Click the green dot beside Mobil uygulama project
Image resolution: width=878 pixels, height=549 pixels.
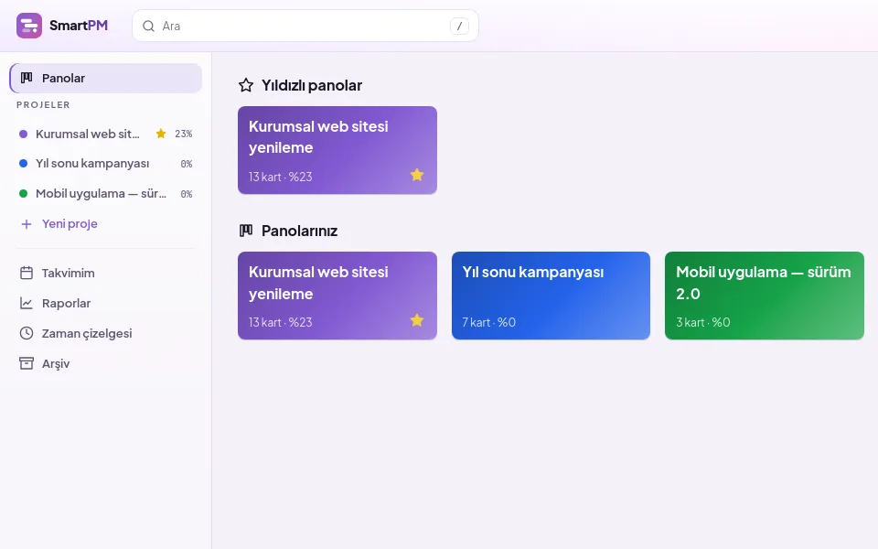tap(24, 194)
